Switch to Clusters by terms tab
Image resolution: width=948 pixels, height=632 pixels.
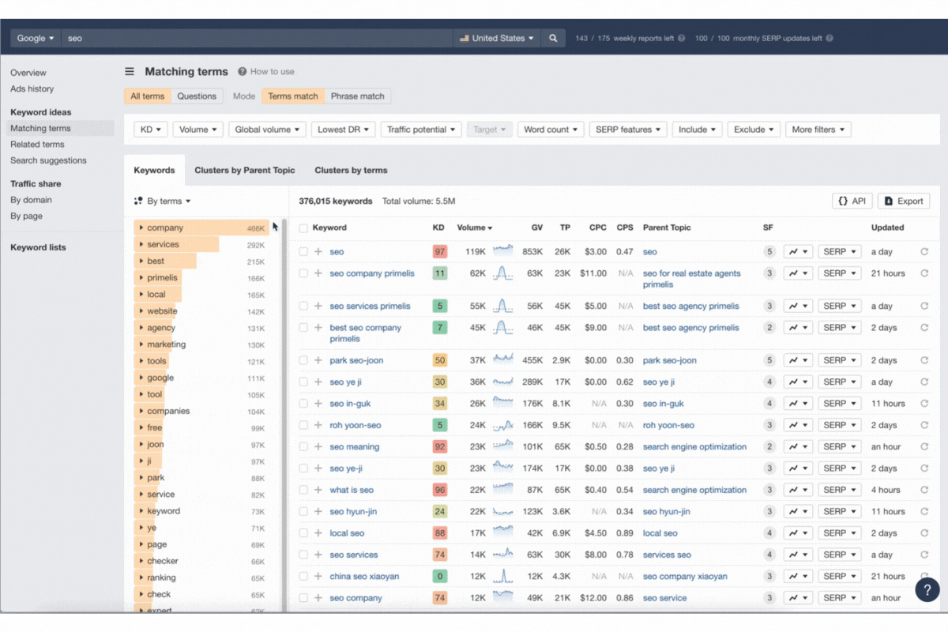(x=351, y=170)
